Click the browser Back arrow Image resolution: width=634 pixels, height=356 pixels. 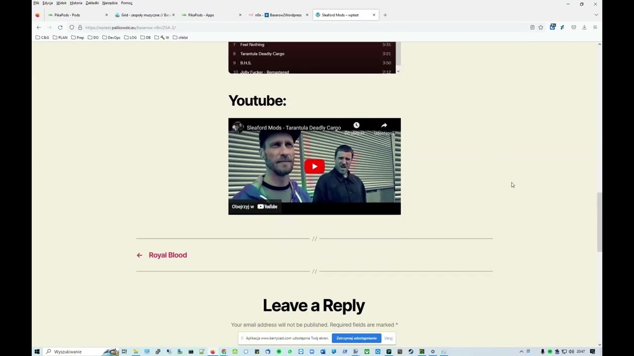(x=39, y=28)
